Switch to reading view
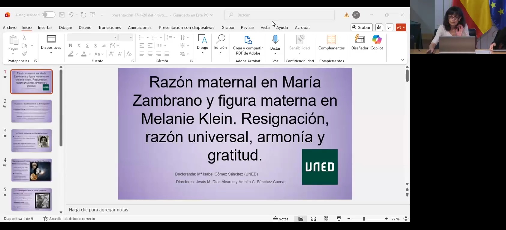506x230 pixels. coord(326,219)
